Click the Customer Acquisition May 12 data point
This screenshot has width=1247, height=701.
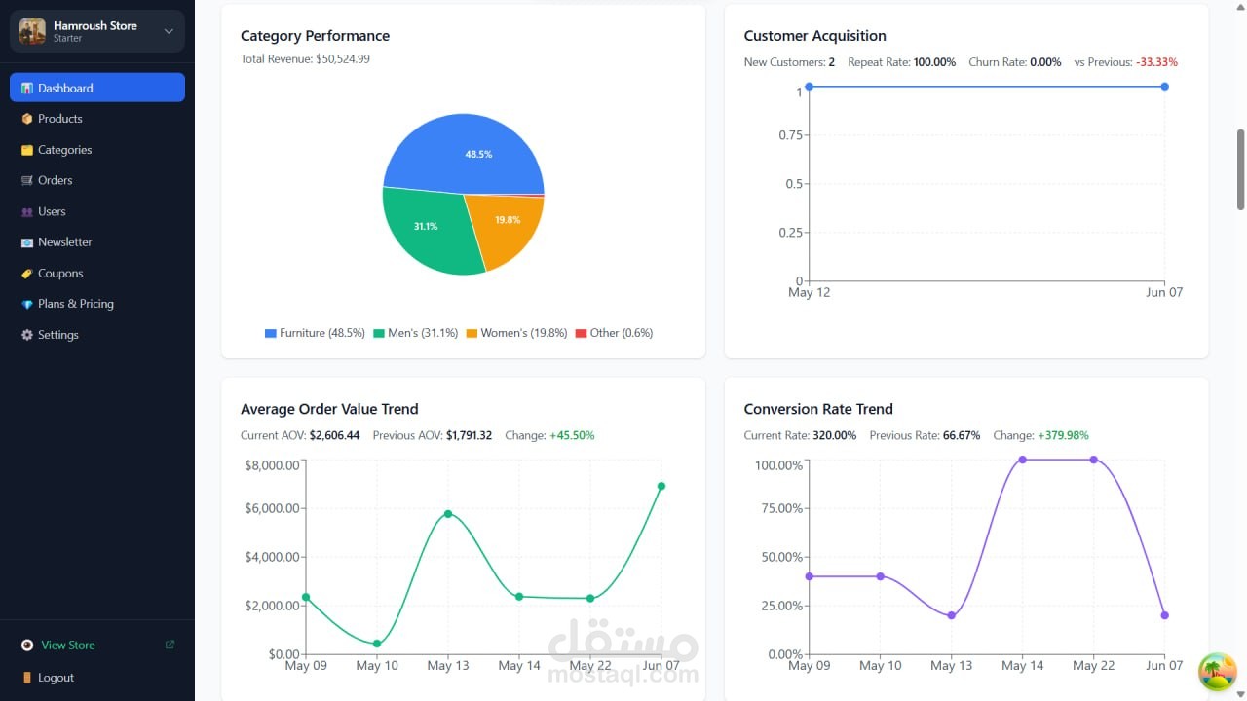click(x=809, y=87)
